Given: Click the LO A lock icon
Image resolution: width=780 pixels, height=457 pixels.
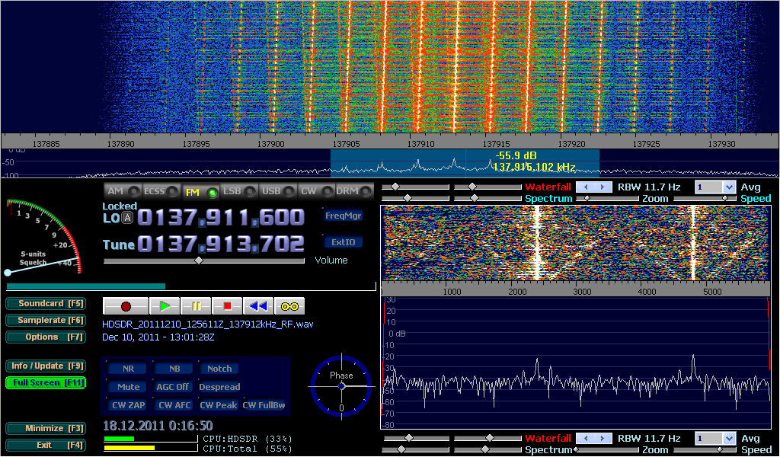Looking at the screenshot, I should coord(128,218).
